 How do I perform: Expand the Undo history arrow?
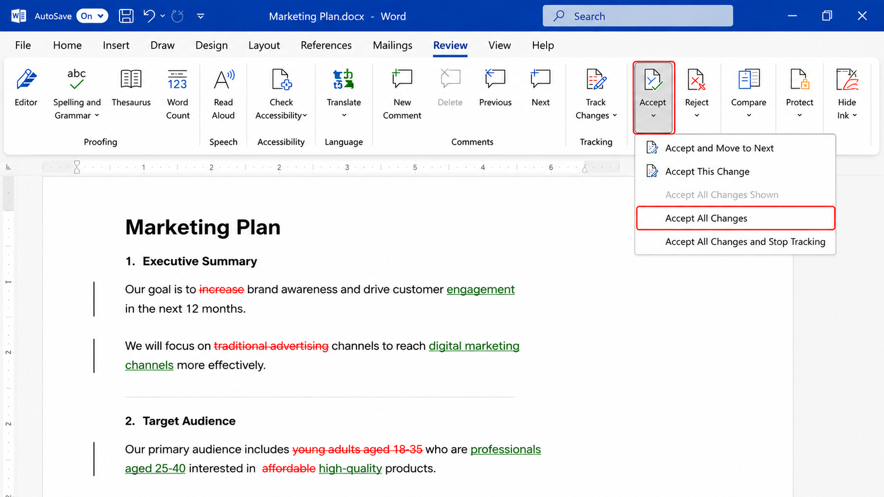pyautogui.click(x=162, y=16)
